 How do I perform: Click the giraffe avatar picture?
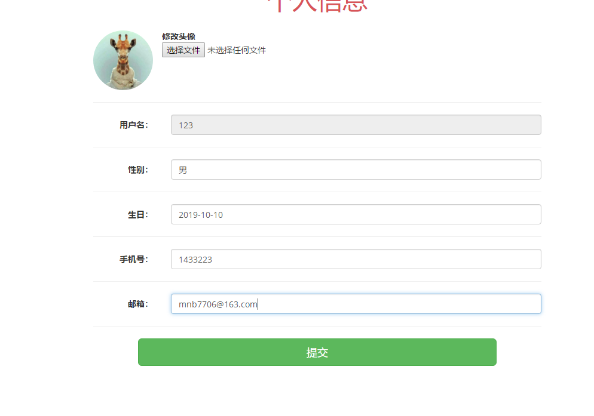123,60
